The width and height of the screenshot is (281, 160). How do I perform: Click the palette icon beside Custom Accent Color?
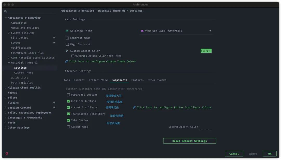(x=67, y=51)
